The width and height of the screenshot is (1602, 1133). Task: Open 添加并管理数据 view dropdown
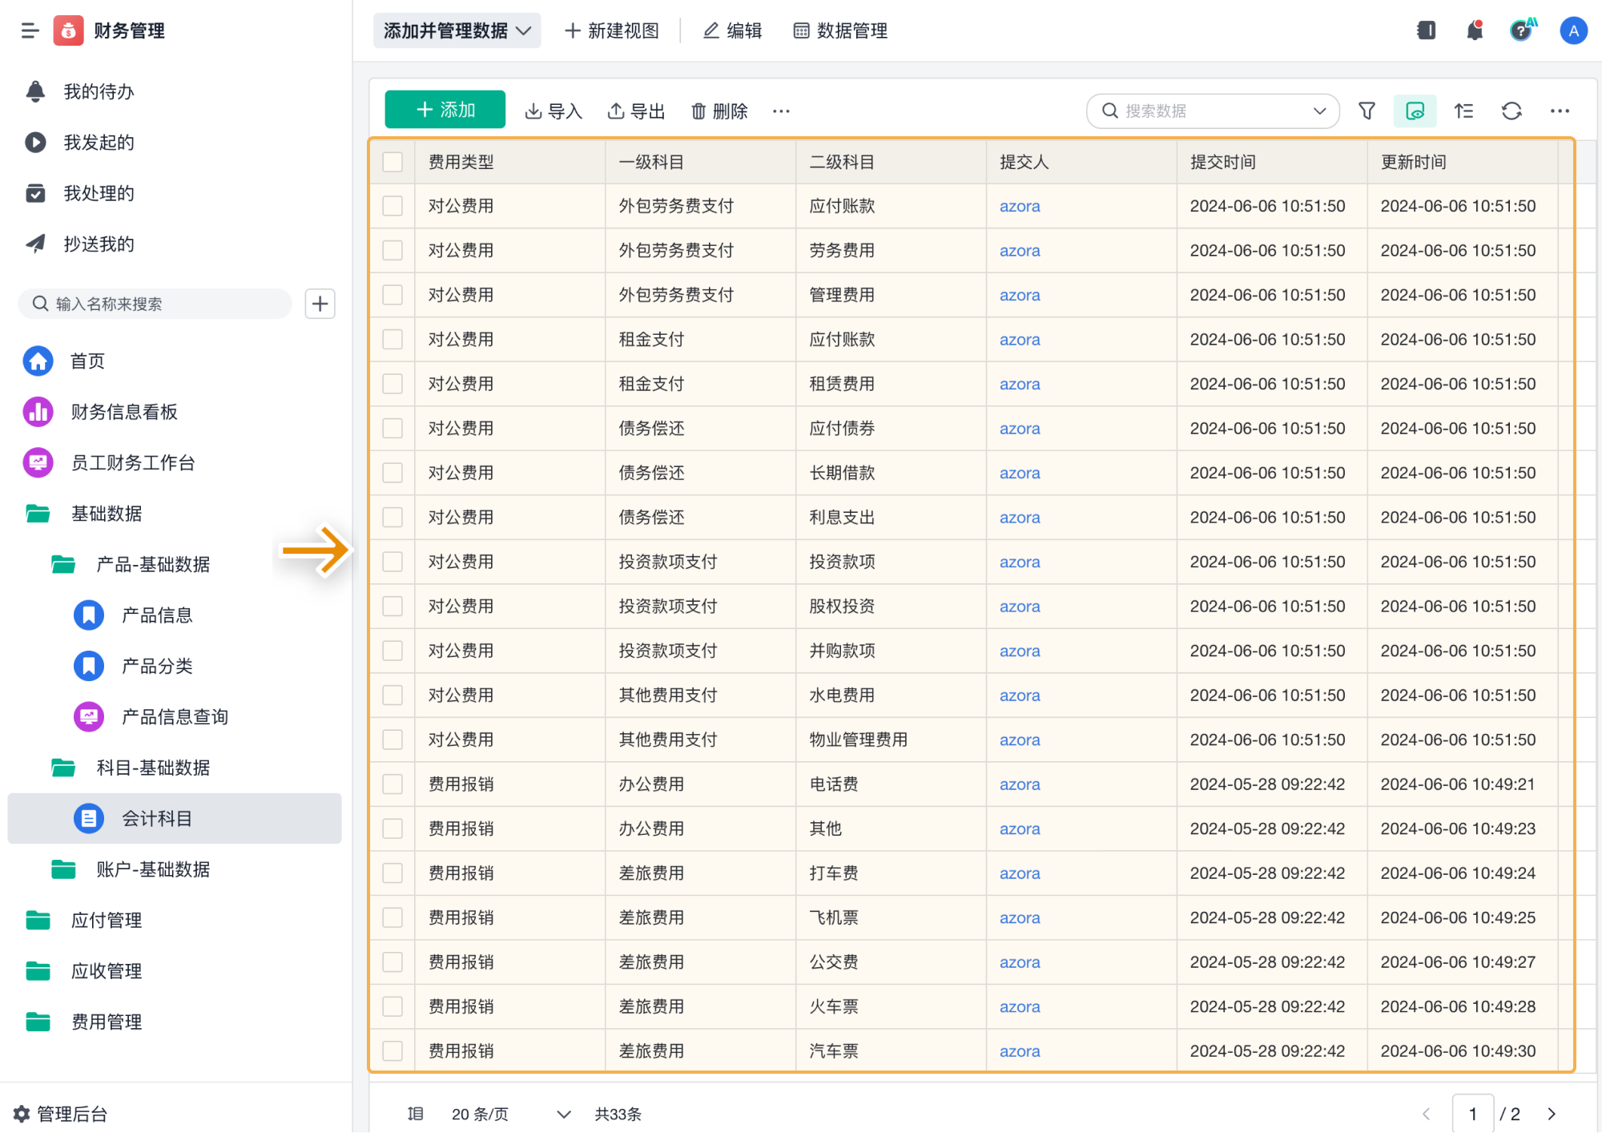click(457, 30)
